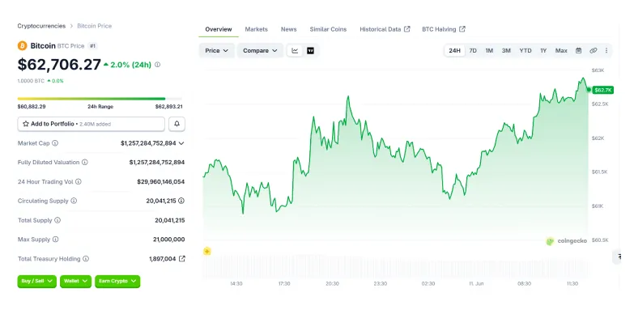Open Compare dropdown
634x314 pixels.
260,50
